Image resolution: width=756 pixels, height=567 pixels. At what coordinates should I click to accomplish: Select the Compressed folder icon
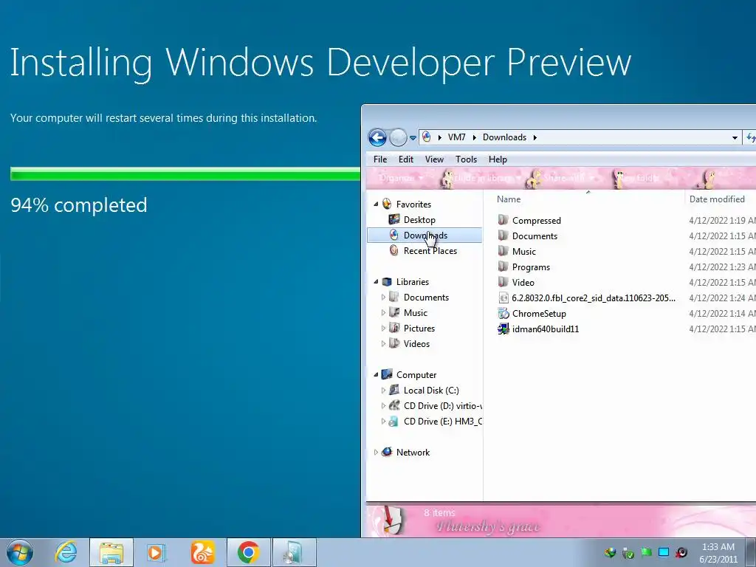pyautogui.click(x=504, y=220)
